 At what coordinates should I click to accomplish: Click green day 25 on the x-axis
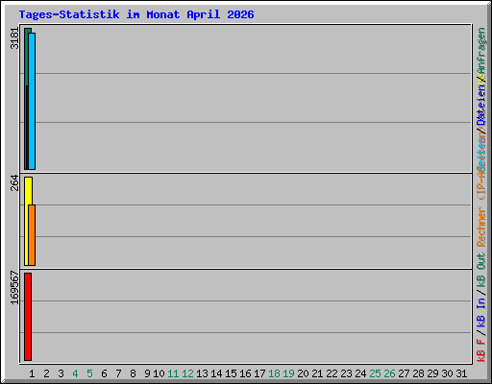(x=375, y=373)
